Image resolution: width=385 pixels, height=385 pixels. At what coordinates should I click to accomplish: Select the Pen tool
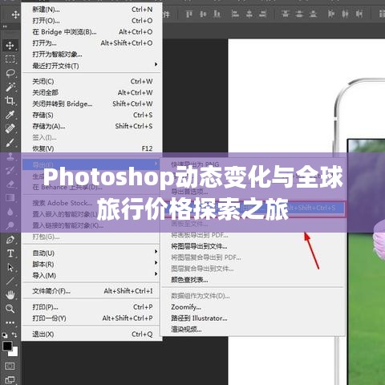(10, 240)
